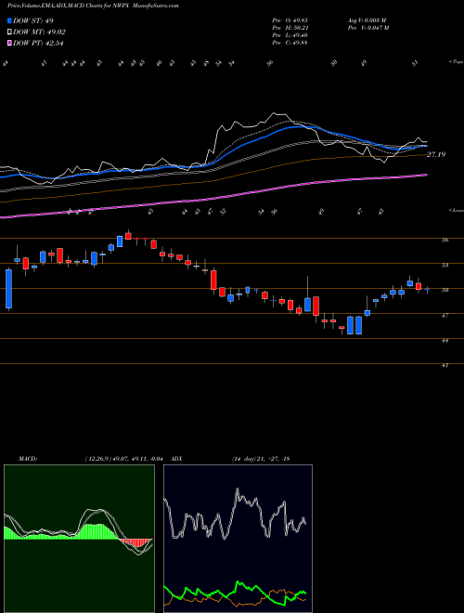Image resolution: width=464 pixels, height=613 pixels.
Task: Click the ADX (14 day) parameter values
Action: (261, 459)
